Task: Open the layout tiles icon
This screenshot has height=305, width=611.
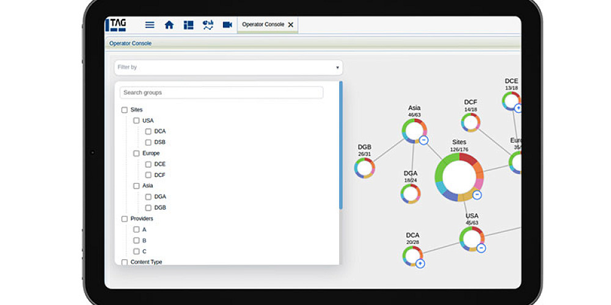Action: point(188,25)
